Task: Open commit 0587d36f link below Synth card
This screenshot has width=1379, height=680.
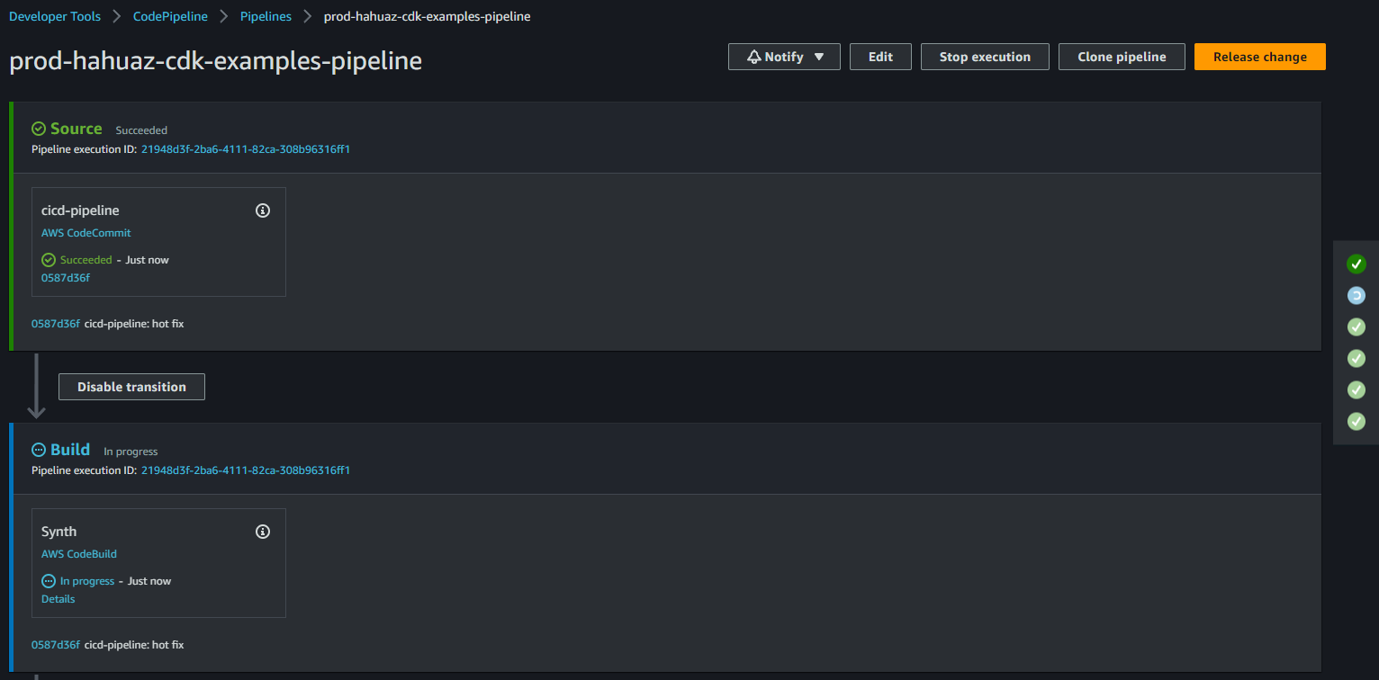Action: 56,645
